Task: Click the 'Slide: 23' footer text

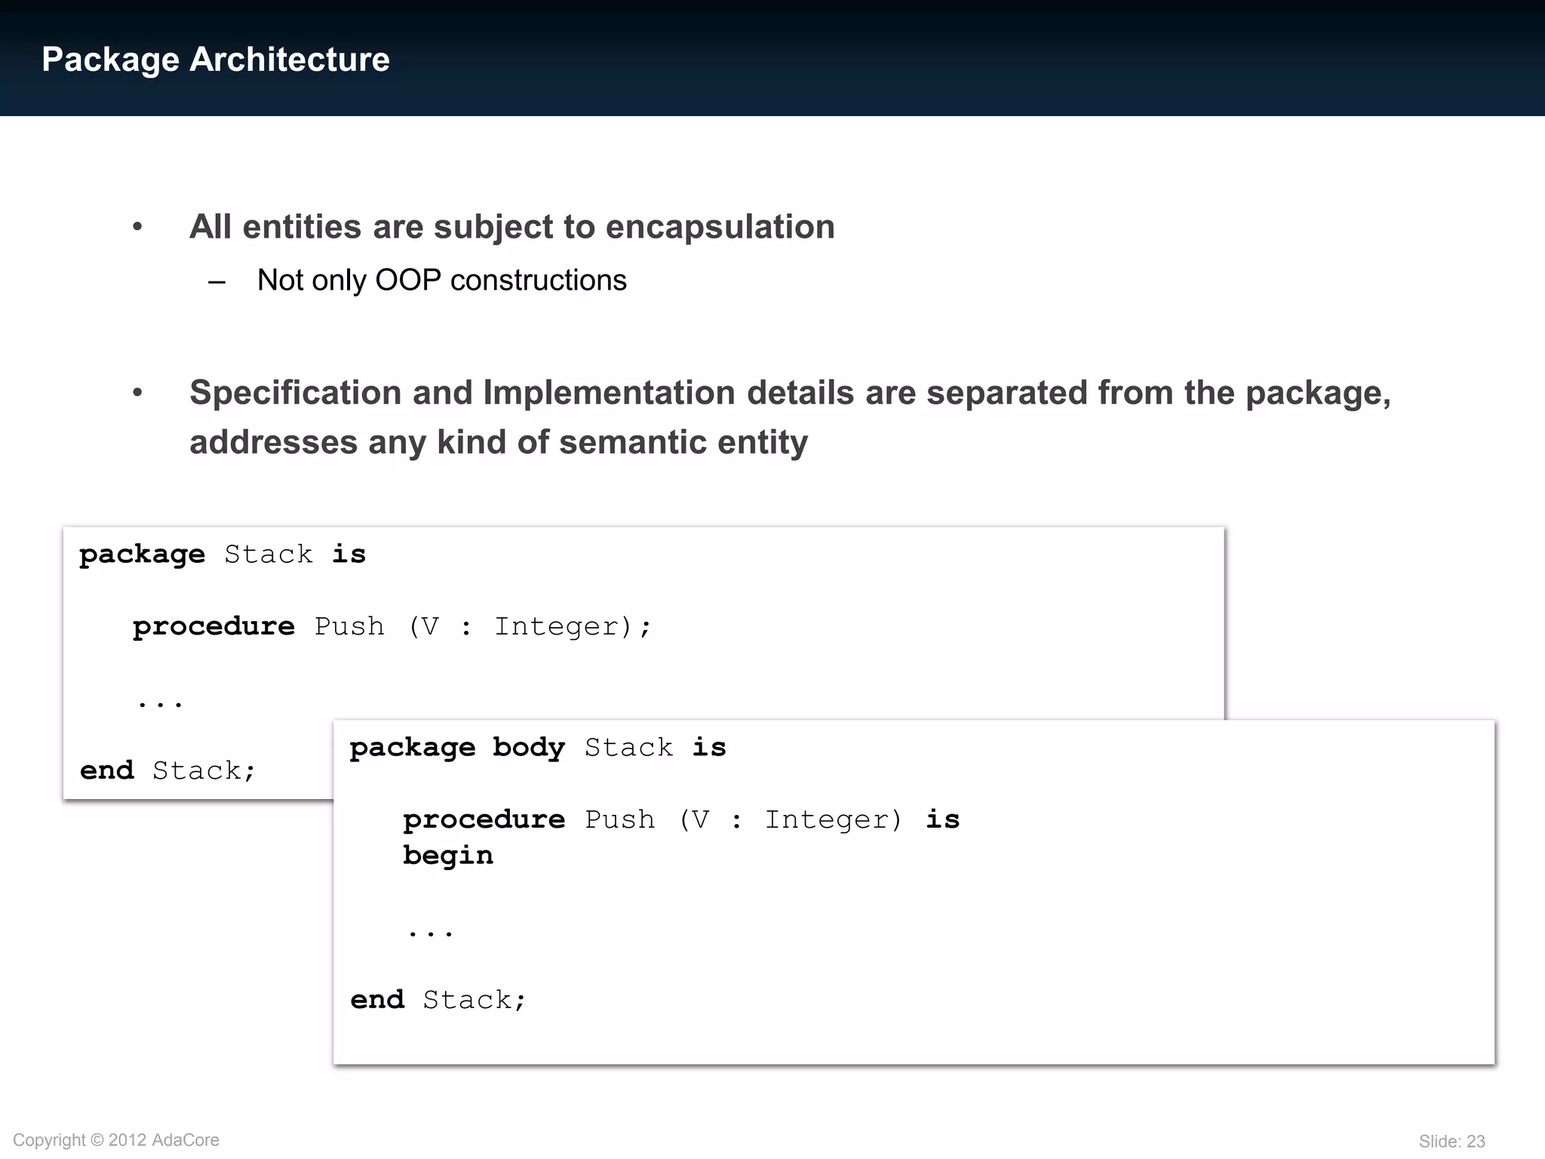Action: tap(1452, 1142)
